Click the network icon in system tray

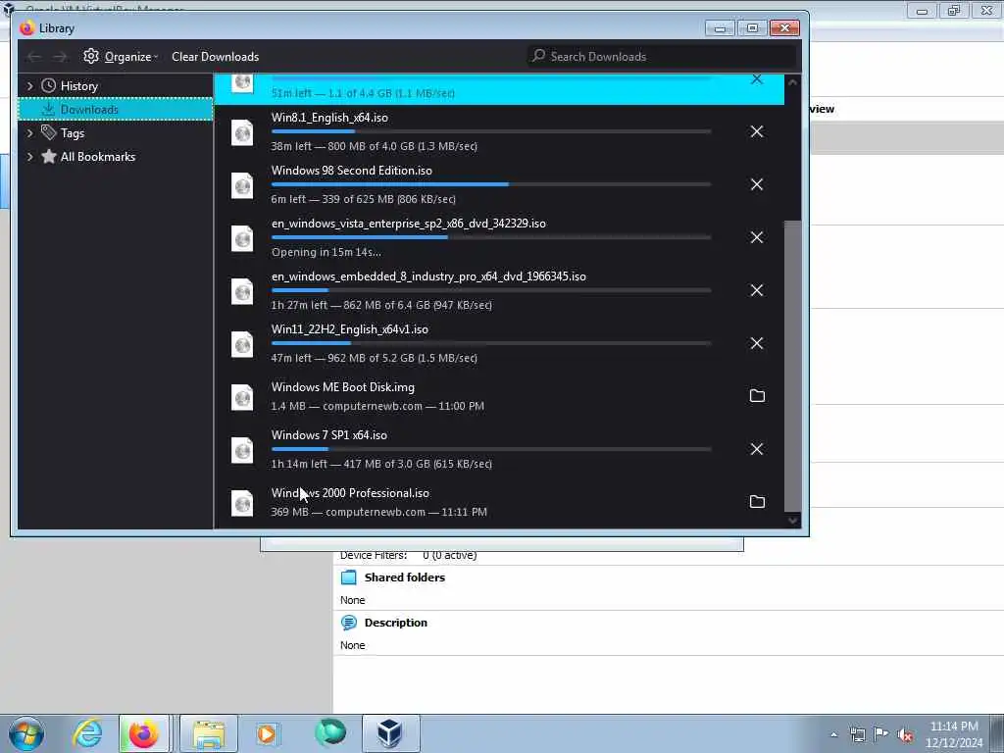pyautogui.click(x=857, y=735)
